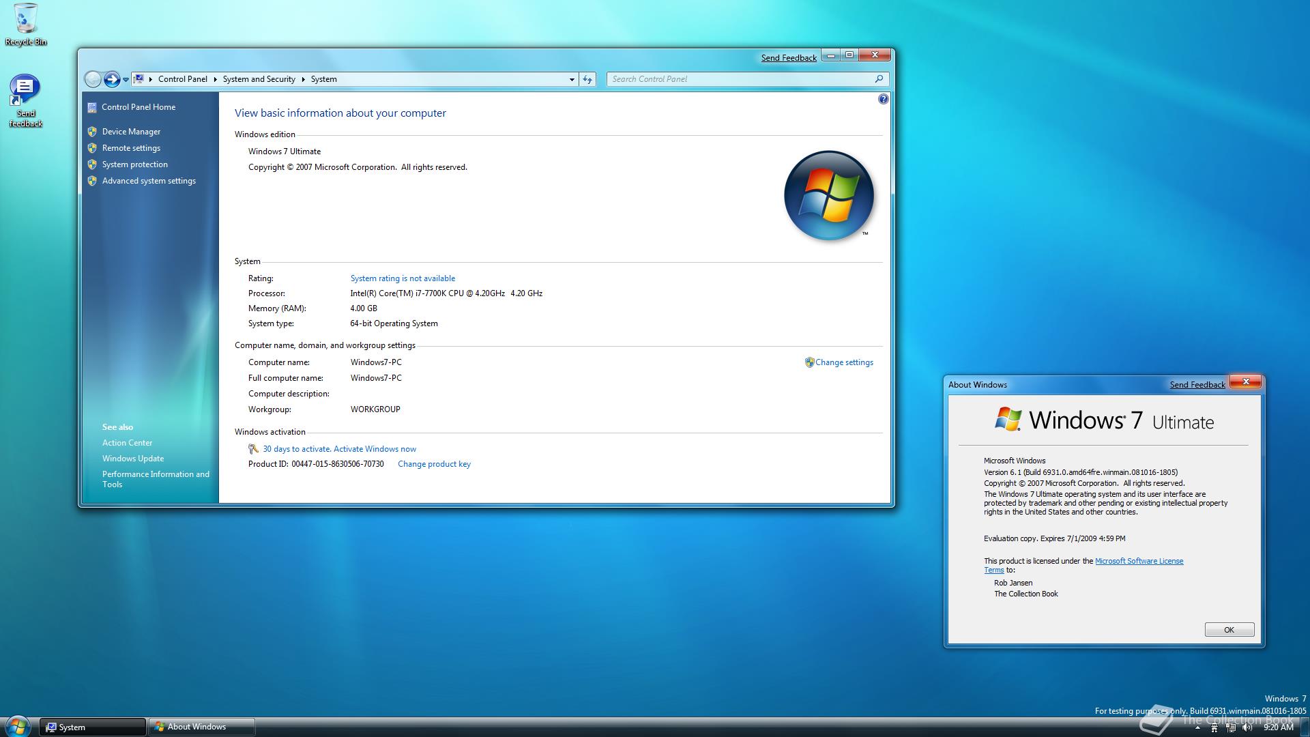
Task: Click the shield icon beside System protection
Action: click(x=92, y=164)
